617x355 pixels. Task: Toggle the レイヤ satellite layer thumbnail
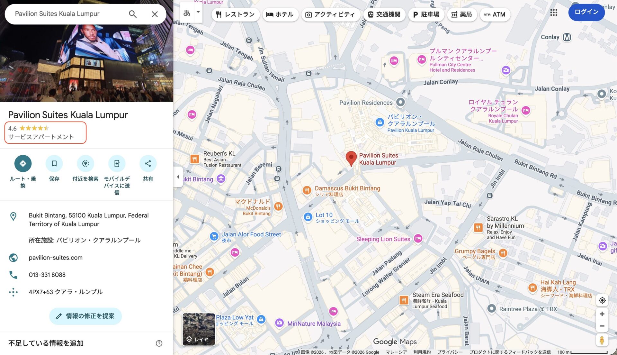(199, 329)
